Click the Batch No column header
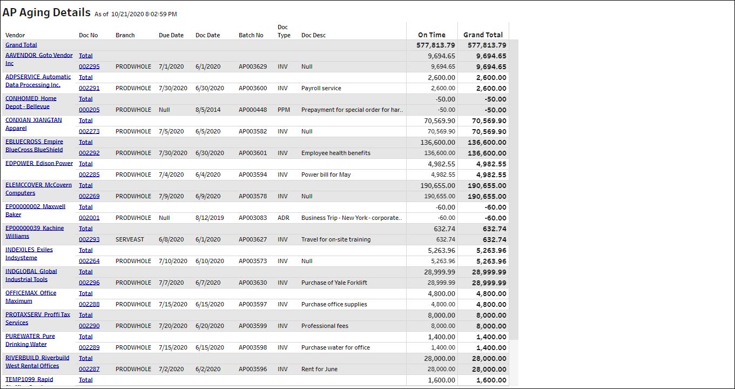Screen dimensions: 735x389 click(251, 35)
